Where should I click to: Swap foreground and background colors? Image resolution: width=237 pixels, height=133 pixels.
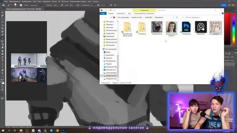pyautogui.click(x=3, y=79)
